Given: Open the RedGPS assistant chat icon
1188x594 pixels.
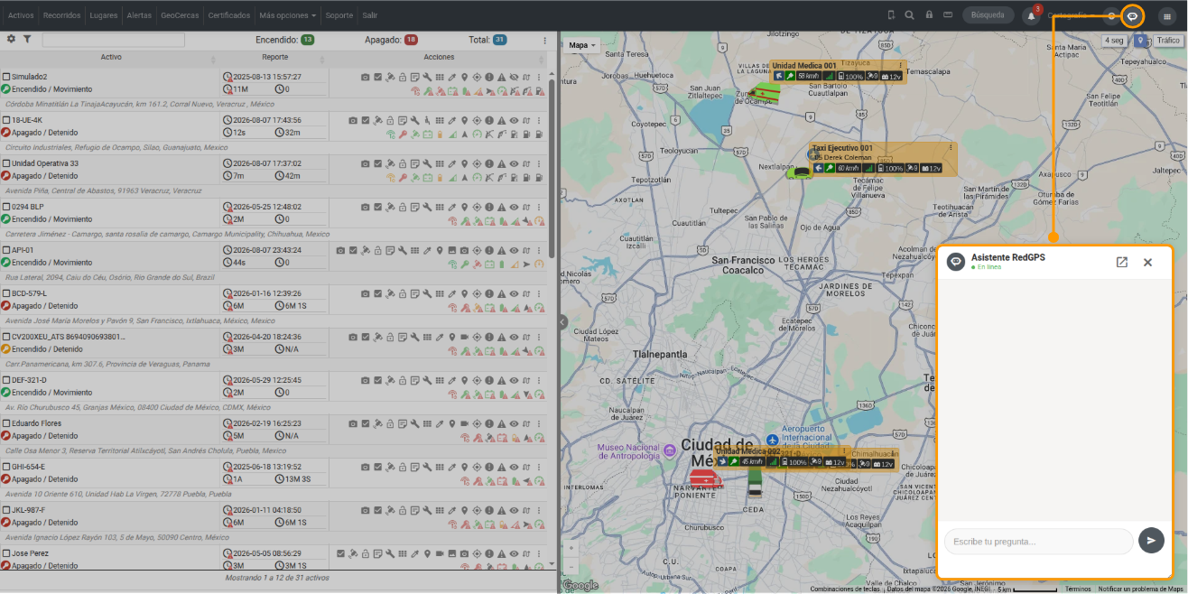Looking at the screenshot, I should coord(1132,15).
